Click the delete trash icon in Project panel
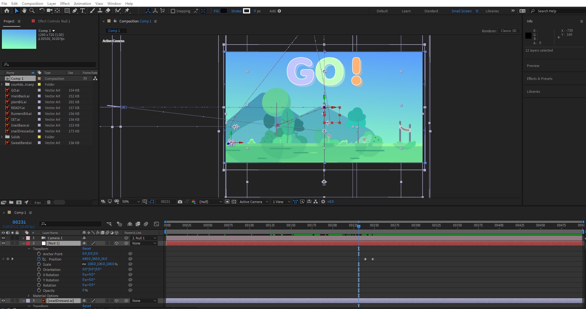This screenshot has height=309, width=586. (x=49, y=202)
